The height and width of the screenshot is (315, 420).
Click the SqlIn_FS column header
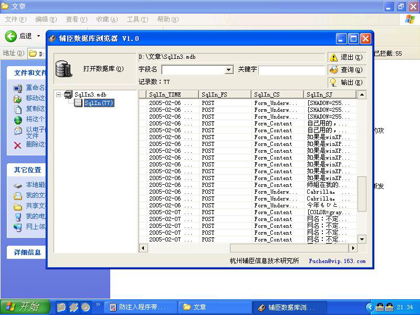point(225,94)
